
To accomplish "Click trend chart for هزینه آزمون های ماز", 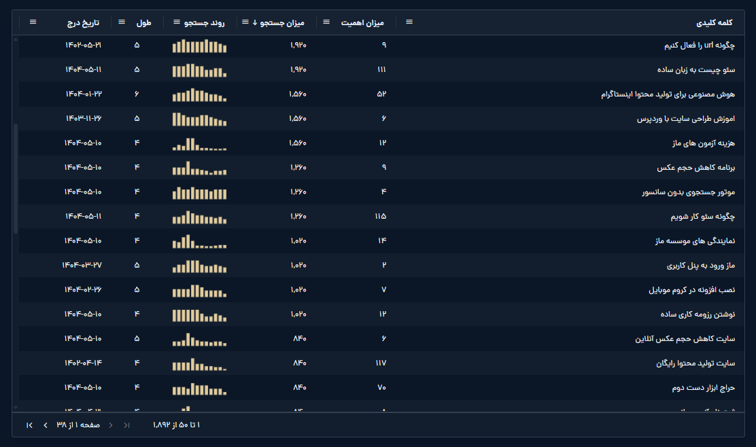I will pos(199,143).
